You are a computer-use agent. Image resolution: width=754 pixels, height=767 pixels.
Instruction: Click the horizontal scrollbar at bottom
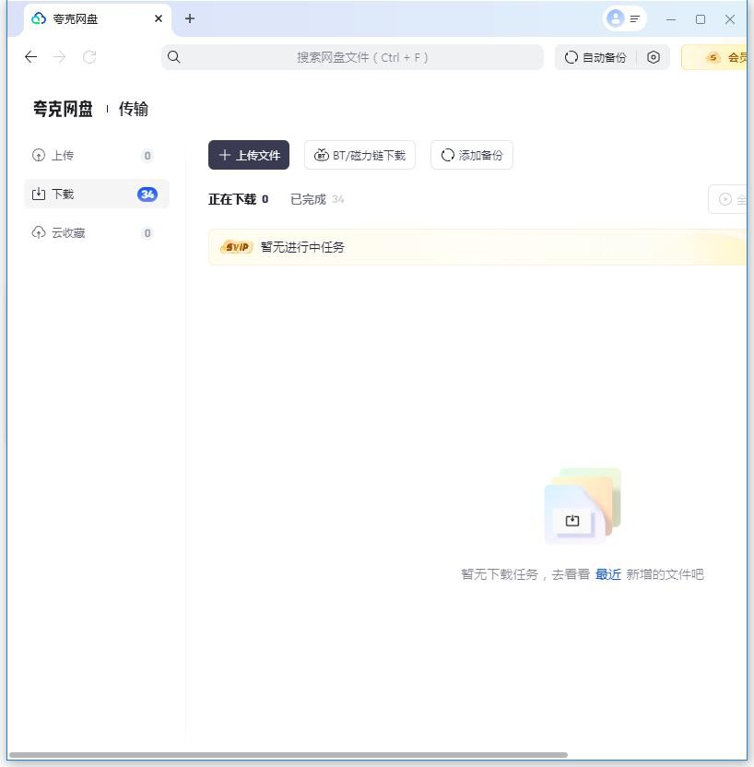click(289, 755)
